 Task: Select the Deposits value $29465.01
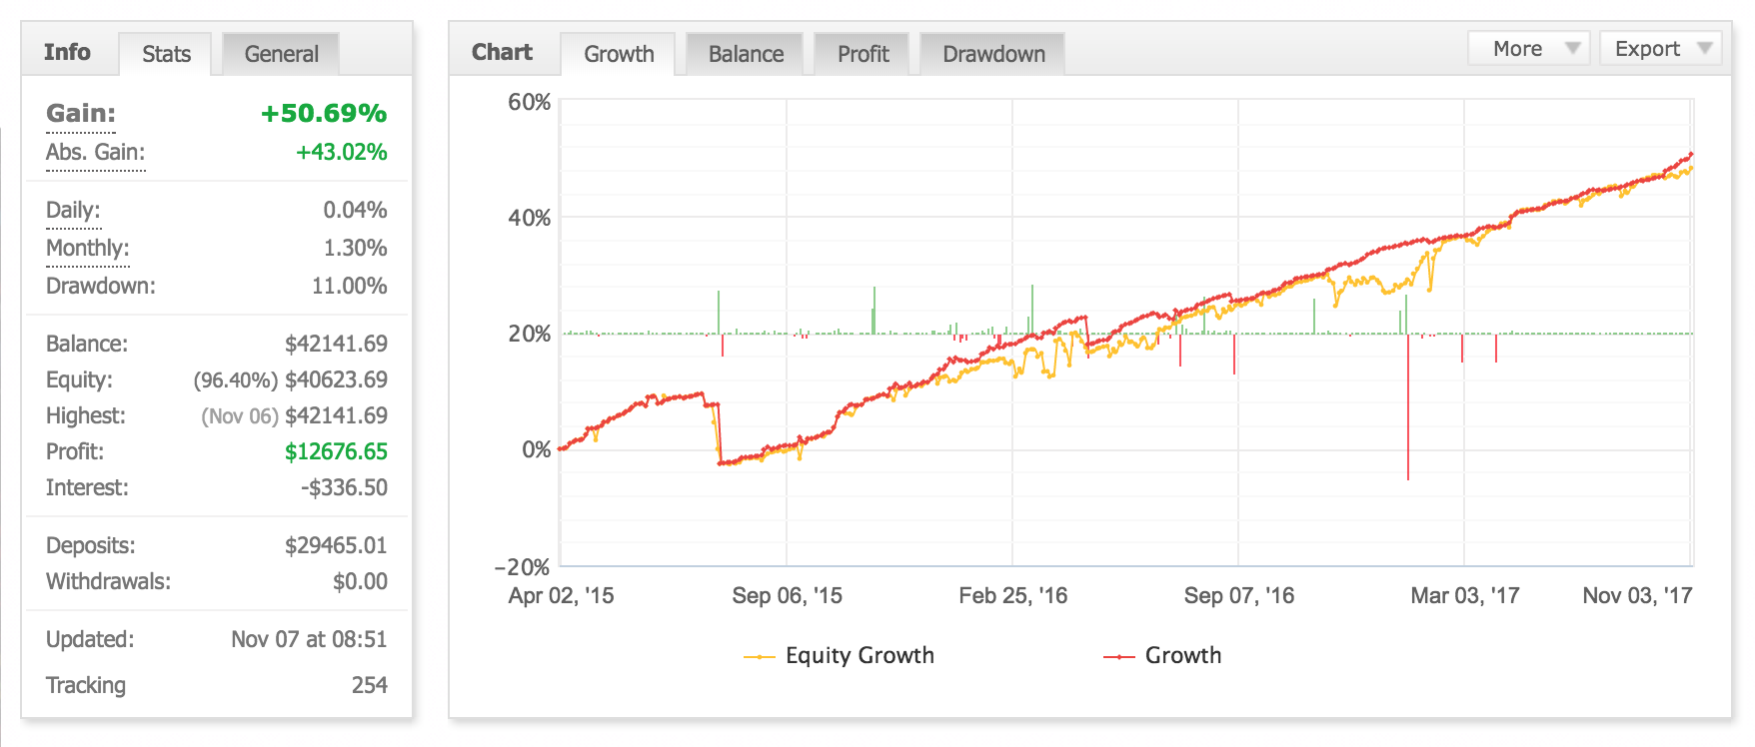(336, 546)
